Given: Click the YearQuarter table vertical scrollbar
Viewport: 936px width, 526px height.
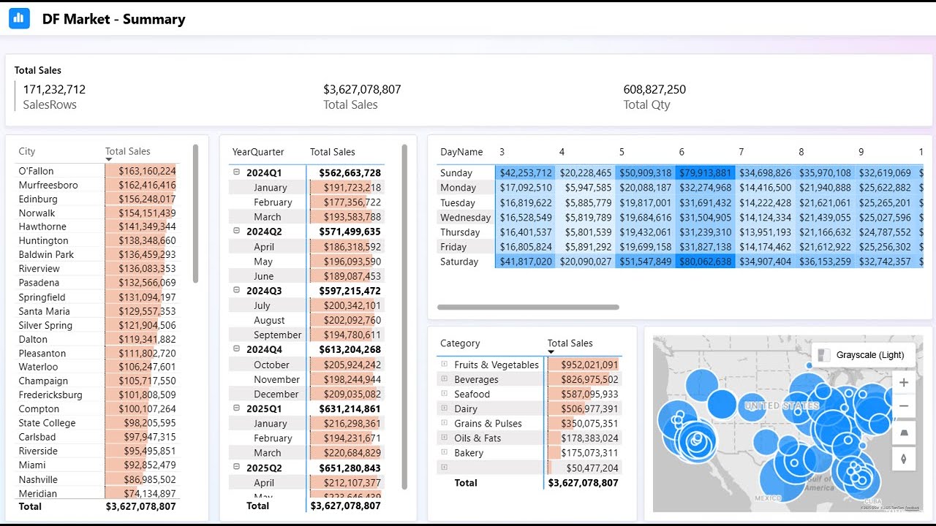Looking at the screenshot, I should point(404,316).
